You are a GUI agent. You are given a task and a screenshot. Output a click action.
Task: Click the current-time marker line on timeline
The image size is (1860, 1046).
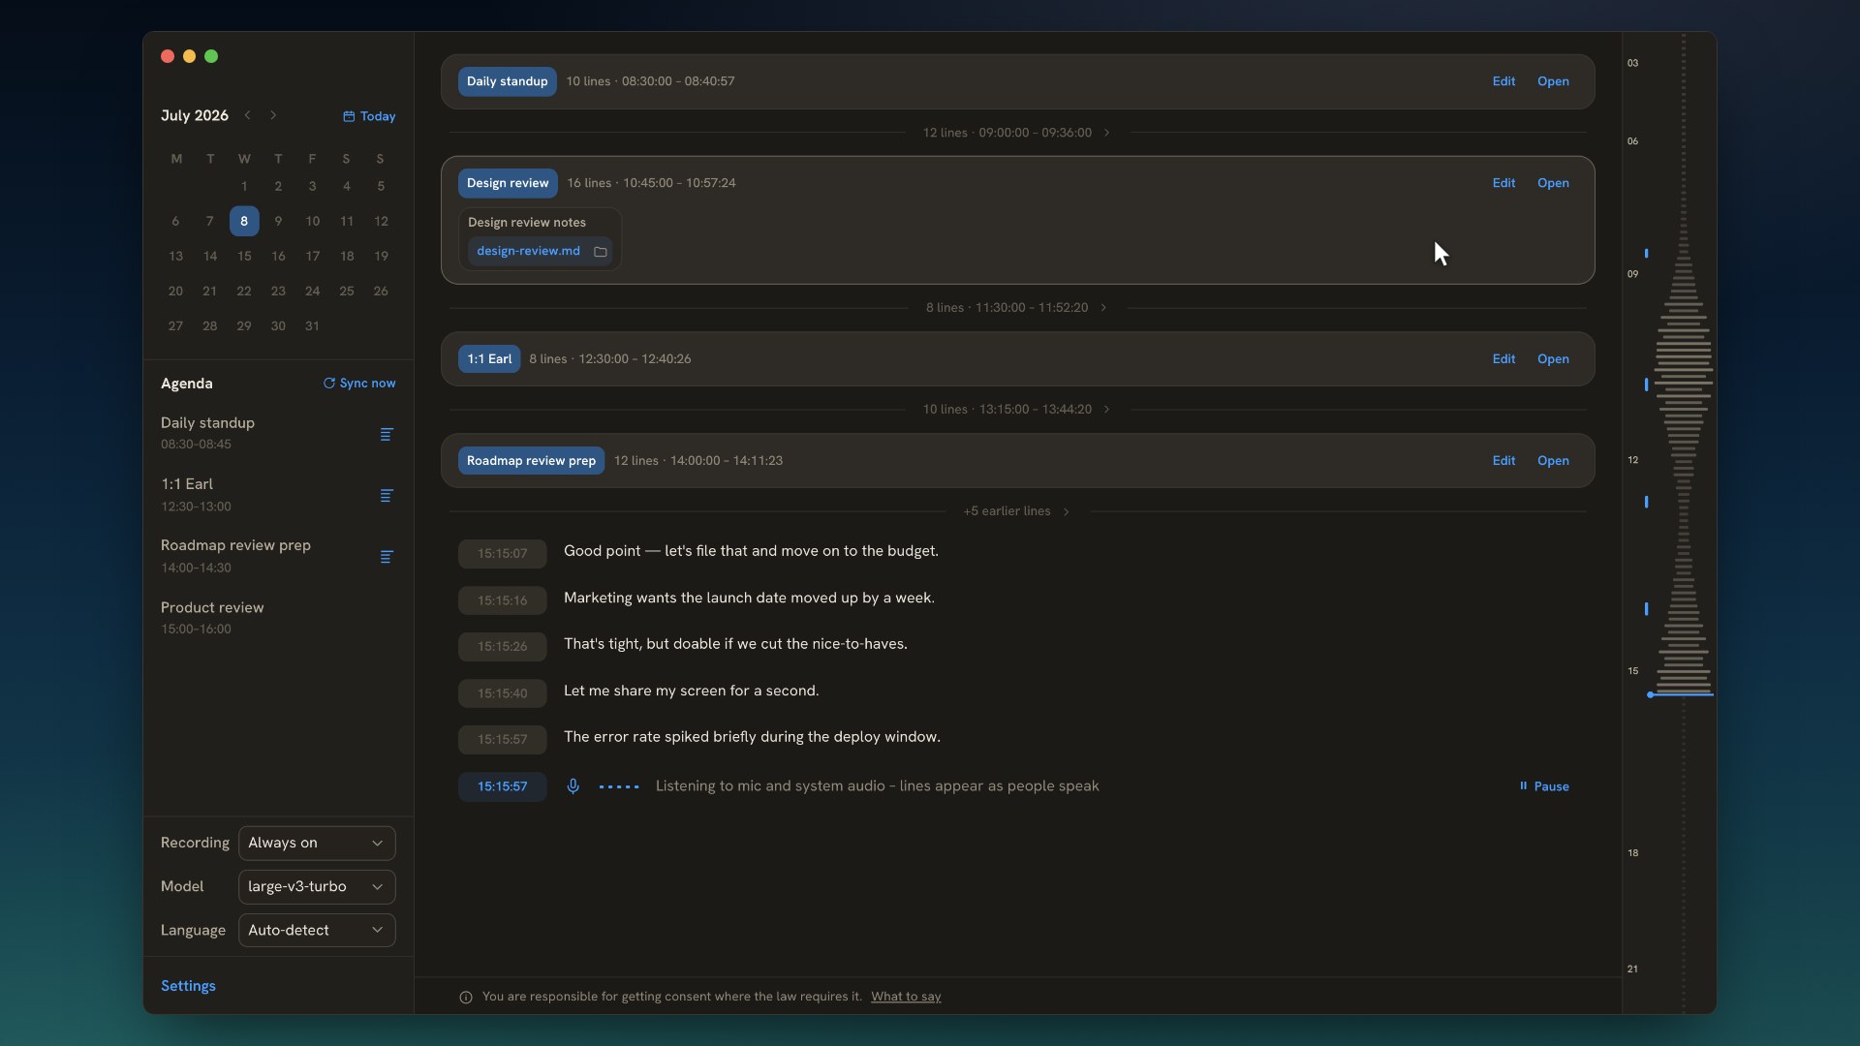pos(1681,694)
